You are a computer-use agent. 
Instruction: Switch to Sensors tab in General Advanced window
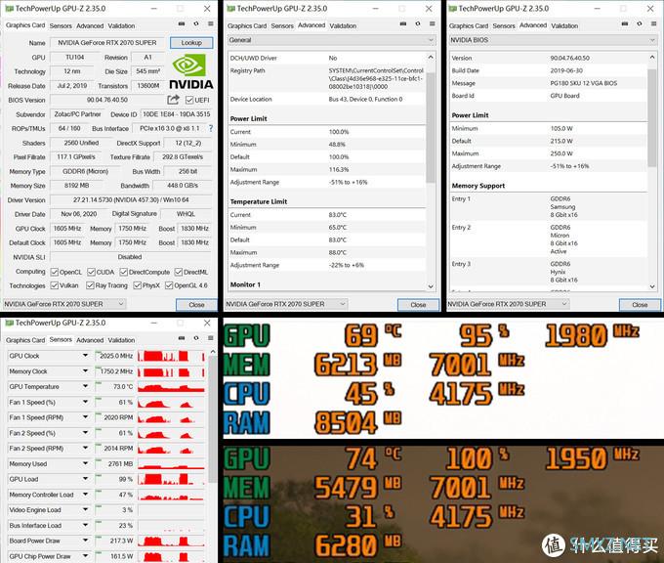pos(282,25)
